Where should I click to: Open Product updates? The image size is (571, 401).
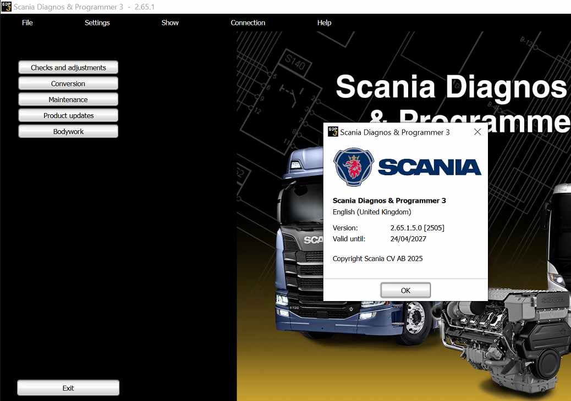click(68, 115)
